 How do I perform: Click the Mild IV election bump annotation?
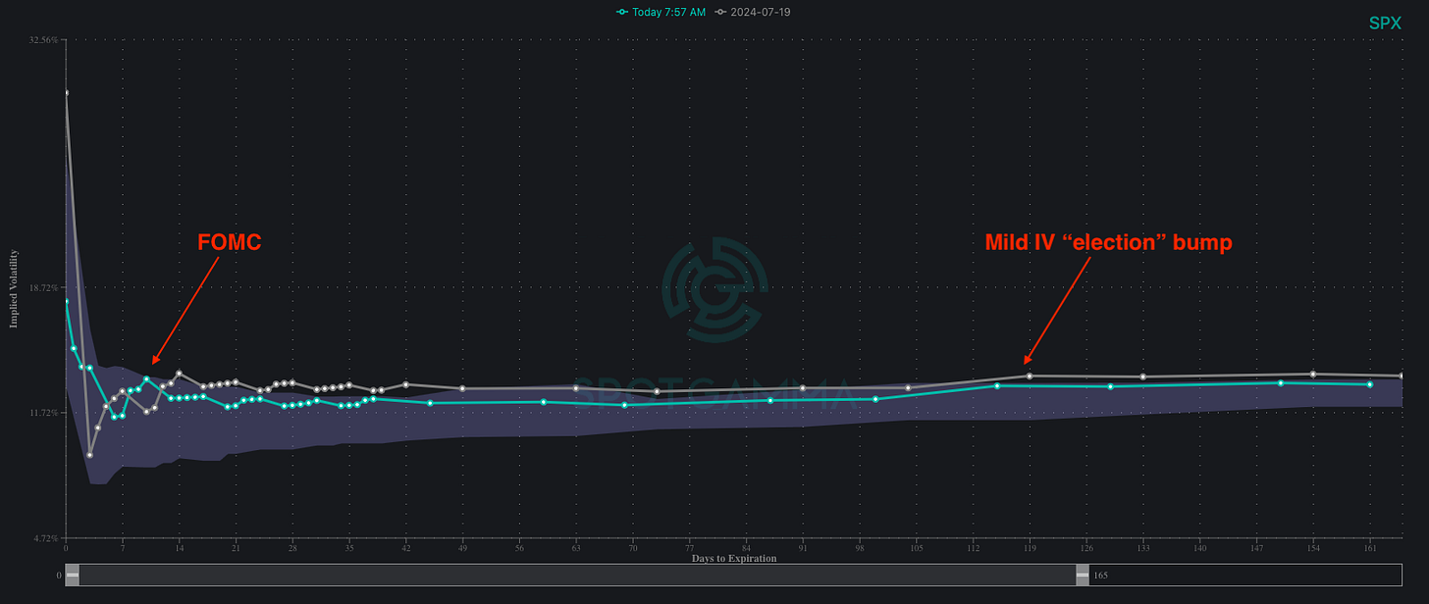[1108, 242]
